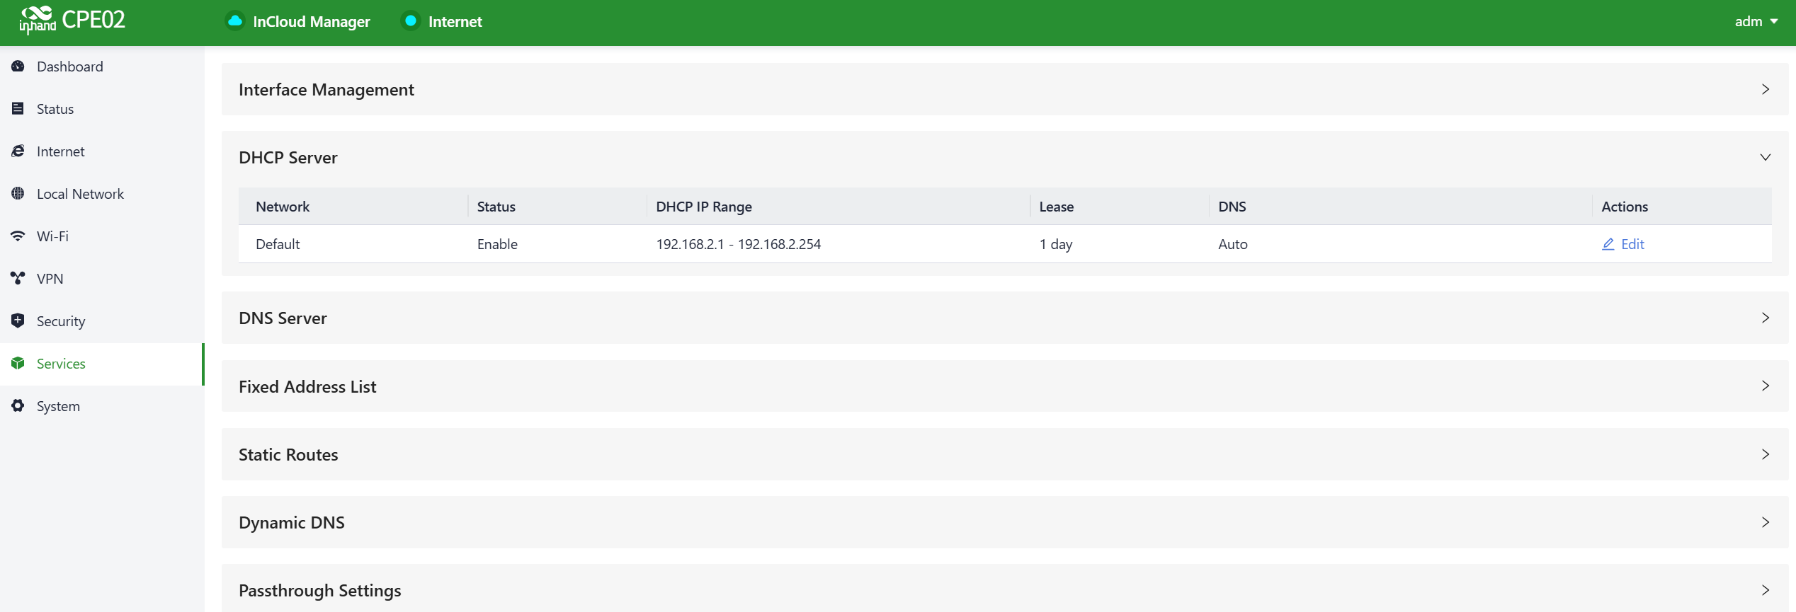
Task: Click the Dashboard gauge icon in sidebar
Action: coord(18,67)
